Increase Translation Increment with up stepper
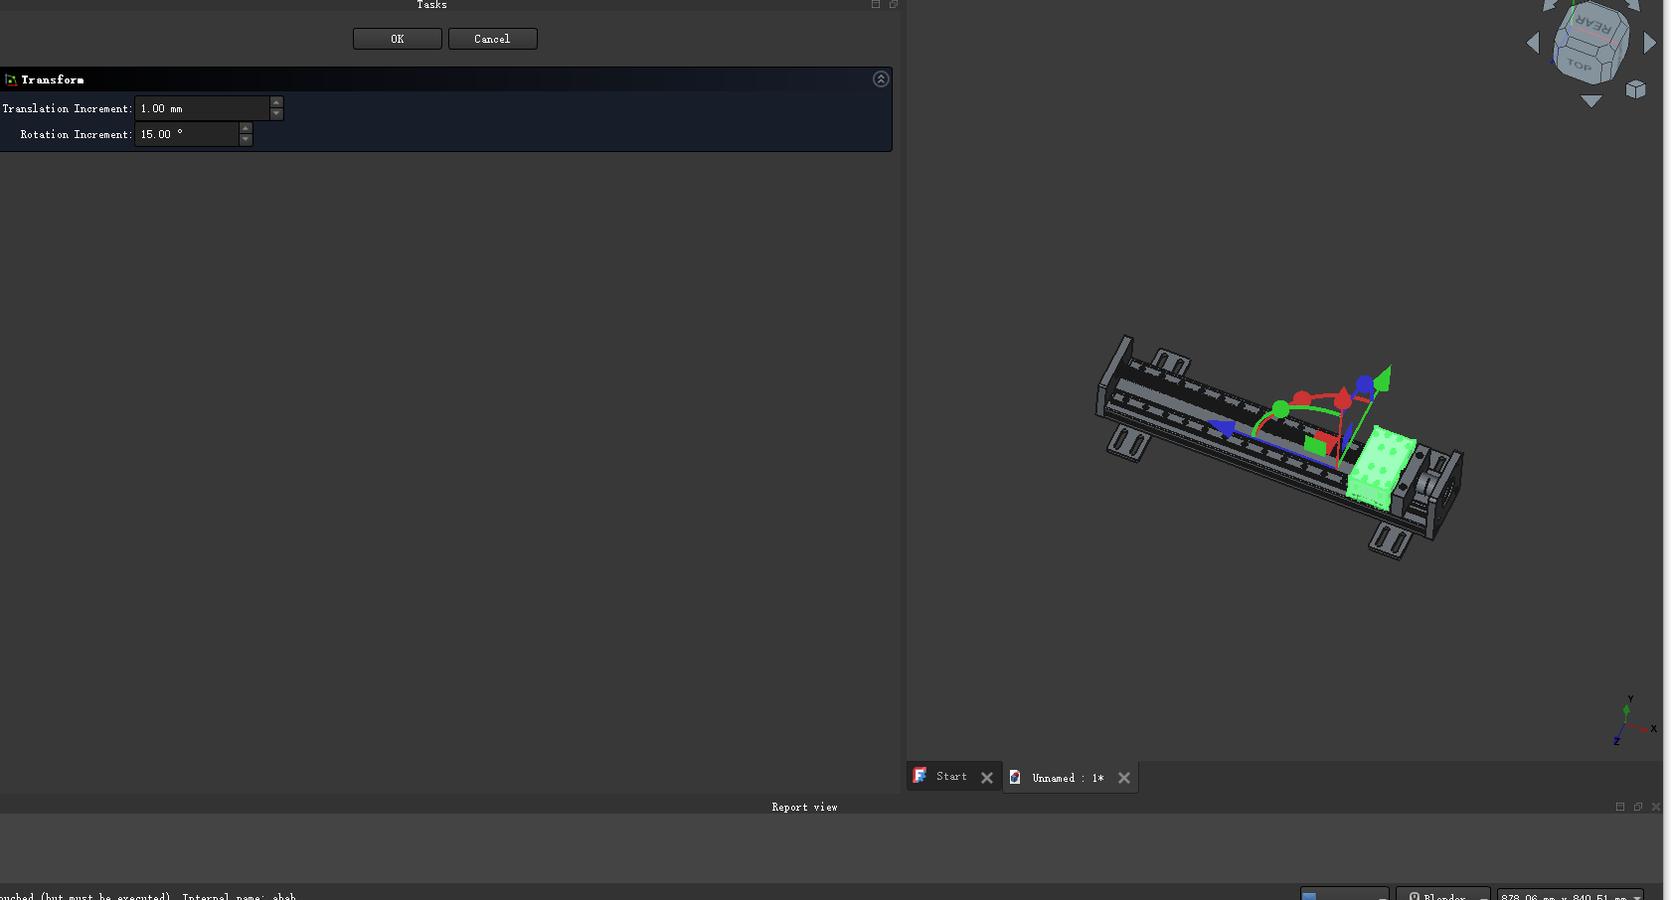The image size is (1671, 900). pos(276,102)
